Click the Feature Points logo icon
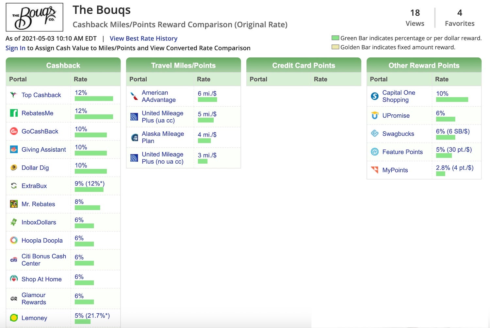This screenshot has height=328, width=490. point(375,152)
